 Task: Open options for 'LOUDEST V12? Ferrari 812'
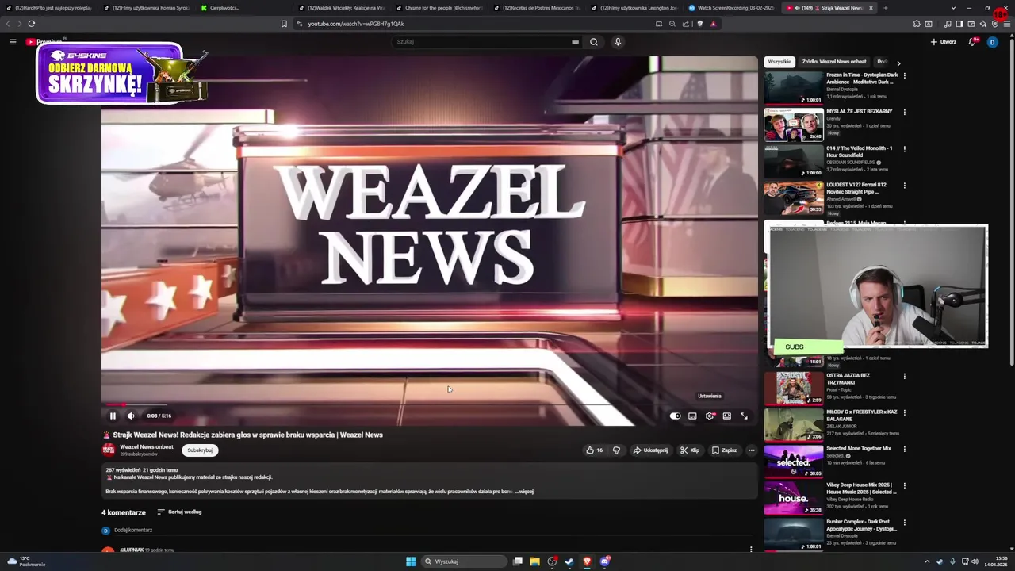[905, 186]
